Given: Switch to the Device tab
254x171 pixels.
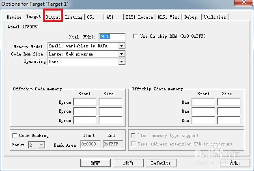Looking at the screenshot, I should (x=14, y=17).
